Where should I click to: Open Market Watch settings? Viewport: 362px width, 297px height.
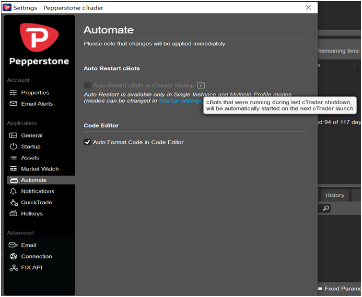pos(41,169)
